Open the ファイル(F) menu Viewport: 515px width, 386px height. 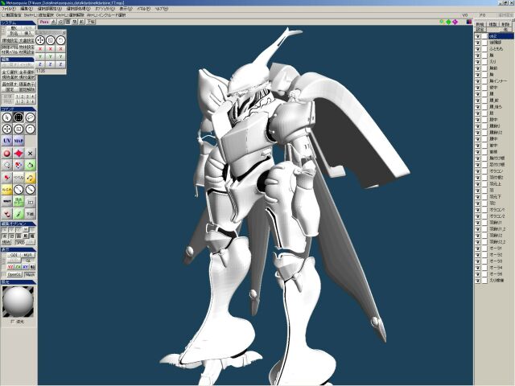[x=9, y=9]
